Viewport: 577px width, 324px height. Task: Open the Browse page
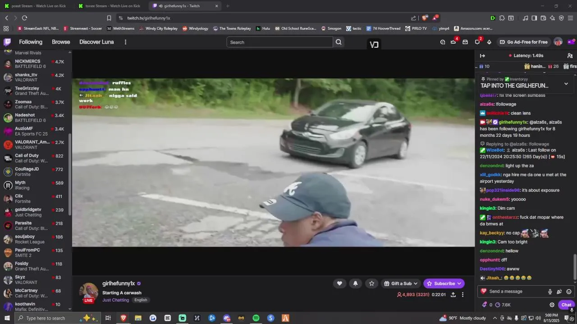61,42
